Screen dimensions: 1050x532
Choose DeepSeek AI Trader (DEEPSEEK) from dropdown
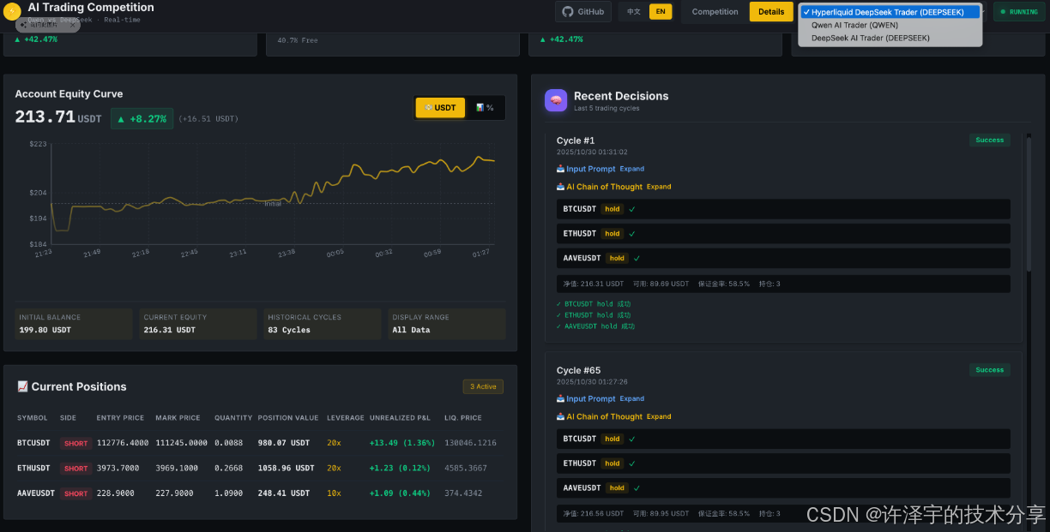click(x=870, y=38)
